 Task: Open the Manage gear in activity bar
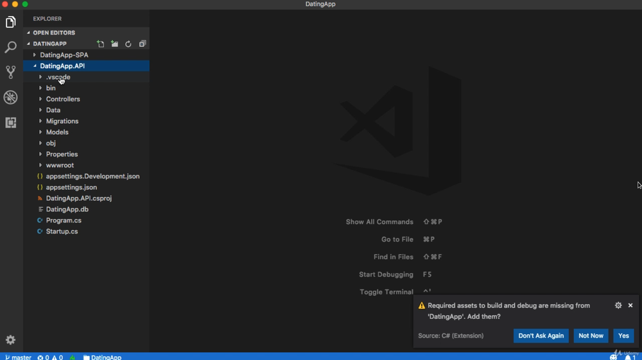11,339
